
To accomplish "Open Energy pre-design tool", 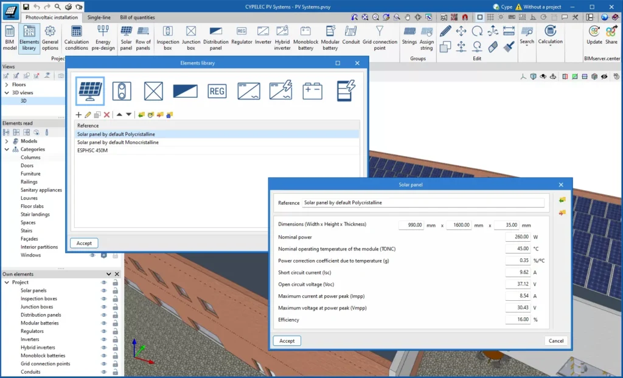I will (x=103, y=38).
